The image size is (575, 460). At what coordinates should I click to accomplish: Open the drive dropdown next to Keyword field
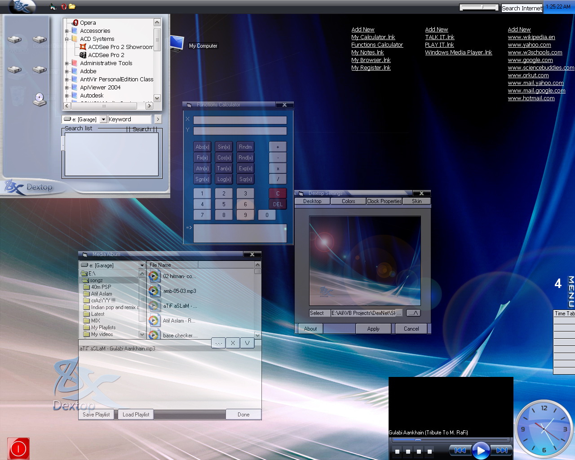103,119
